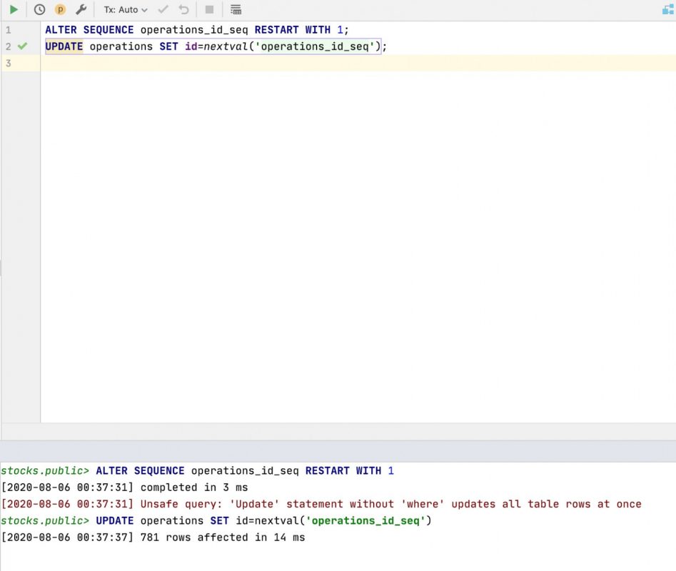Select line number 3 in the gutter
The image size is (676, 571).
click(x=8, y=64)
